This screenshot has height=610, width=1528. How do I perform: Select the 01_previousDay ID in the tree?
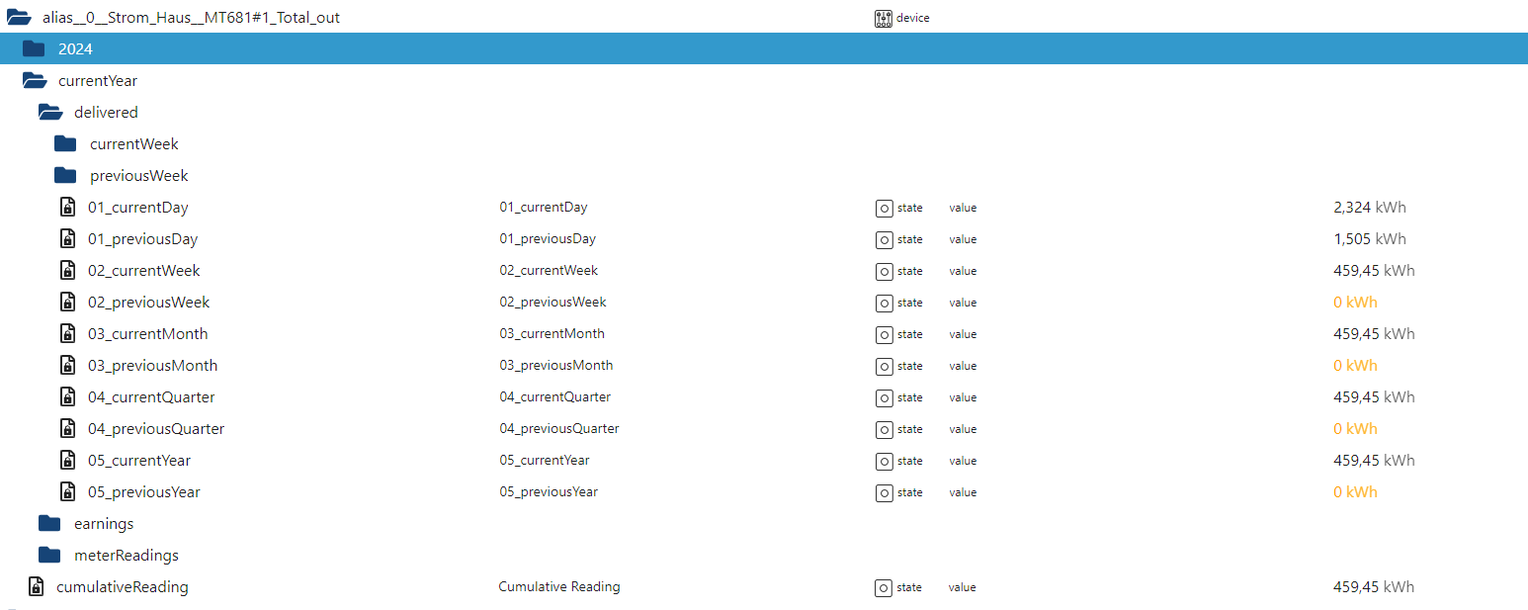click(143, 239)
